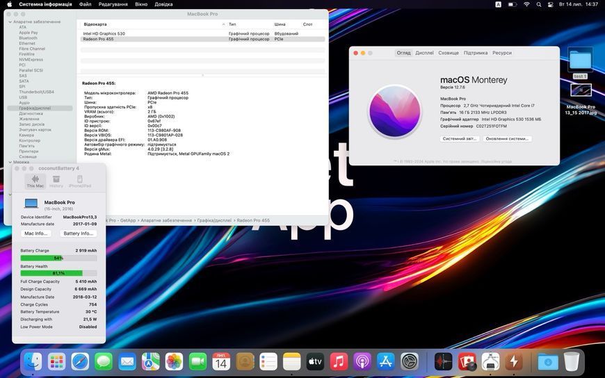Open the Редагування menu

click(x=113, y=4)
